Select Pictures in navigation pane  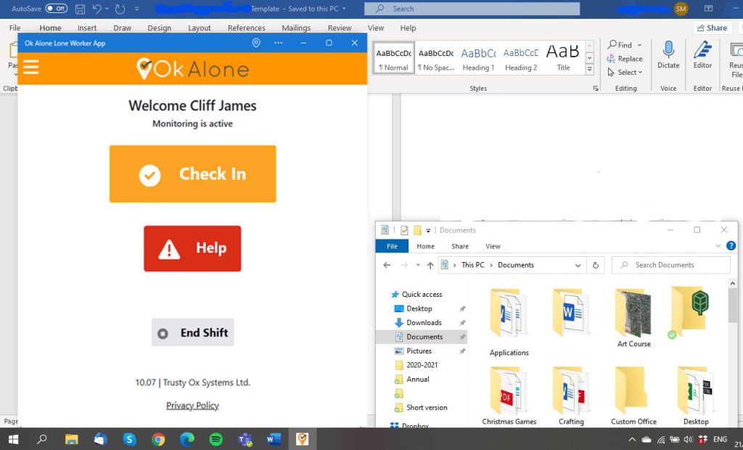click(x=419, y=351)
